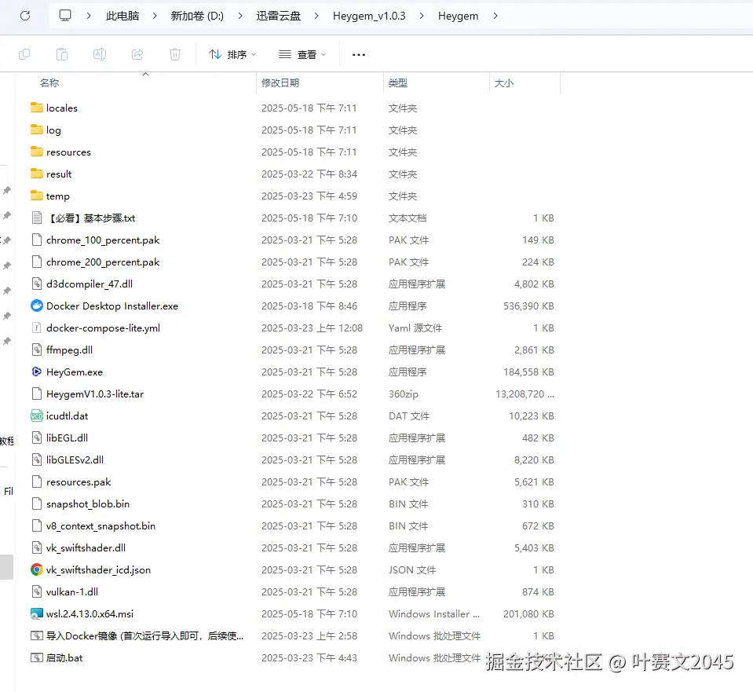Expand the chevron after 新加卷 (D:)
753x692 pixels.
240,16
